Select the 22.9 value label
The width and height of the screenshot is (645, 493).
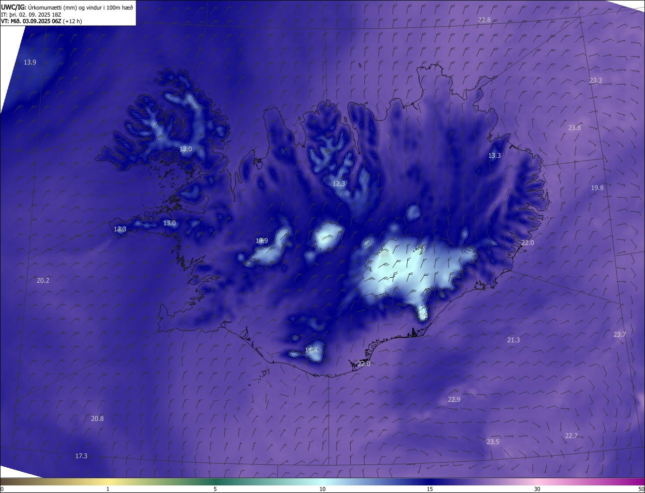[454, 399]
